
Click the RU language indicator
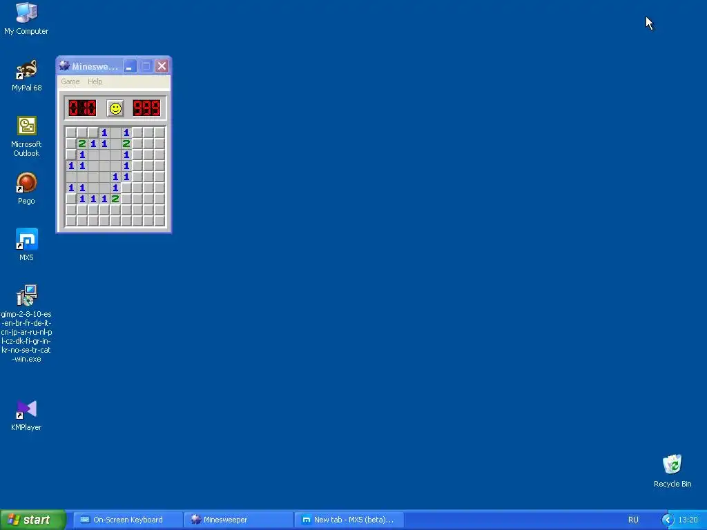(x=633, y=520)
